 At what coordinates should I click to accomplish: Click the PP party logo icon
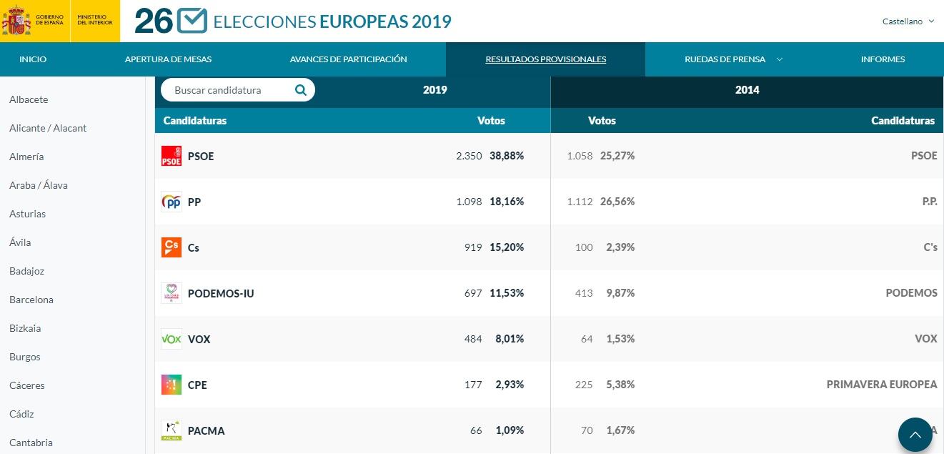[x=172, y=202]
